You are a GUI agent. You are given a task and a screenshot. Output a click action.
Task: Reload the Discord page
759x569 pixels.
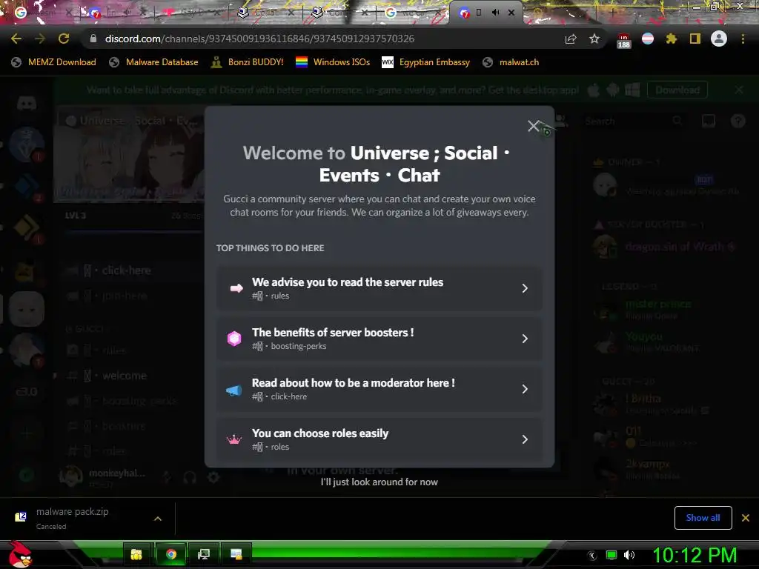pyautogui.click(x=64, y=39)
